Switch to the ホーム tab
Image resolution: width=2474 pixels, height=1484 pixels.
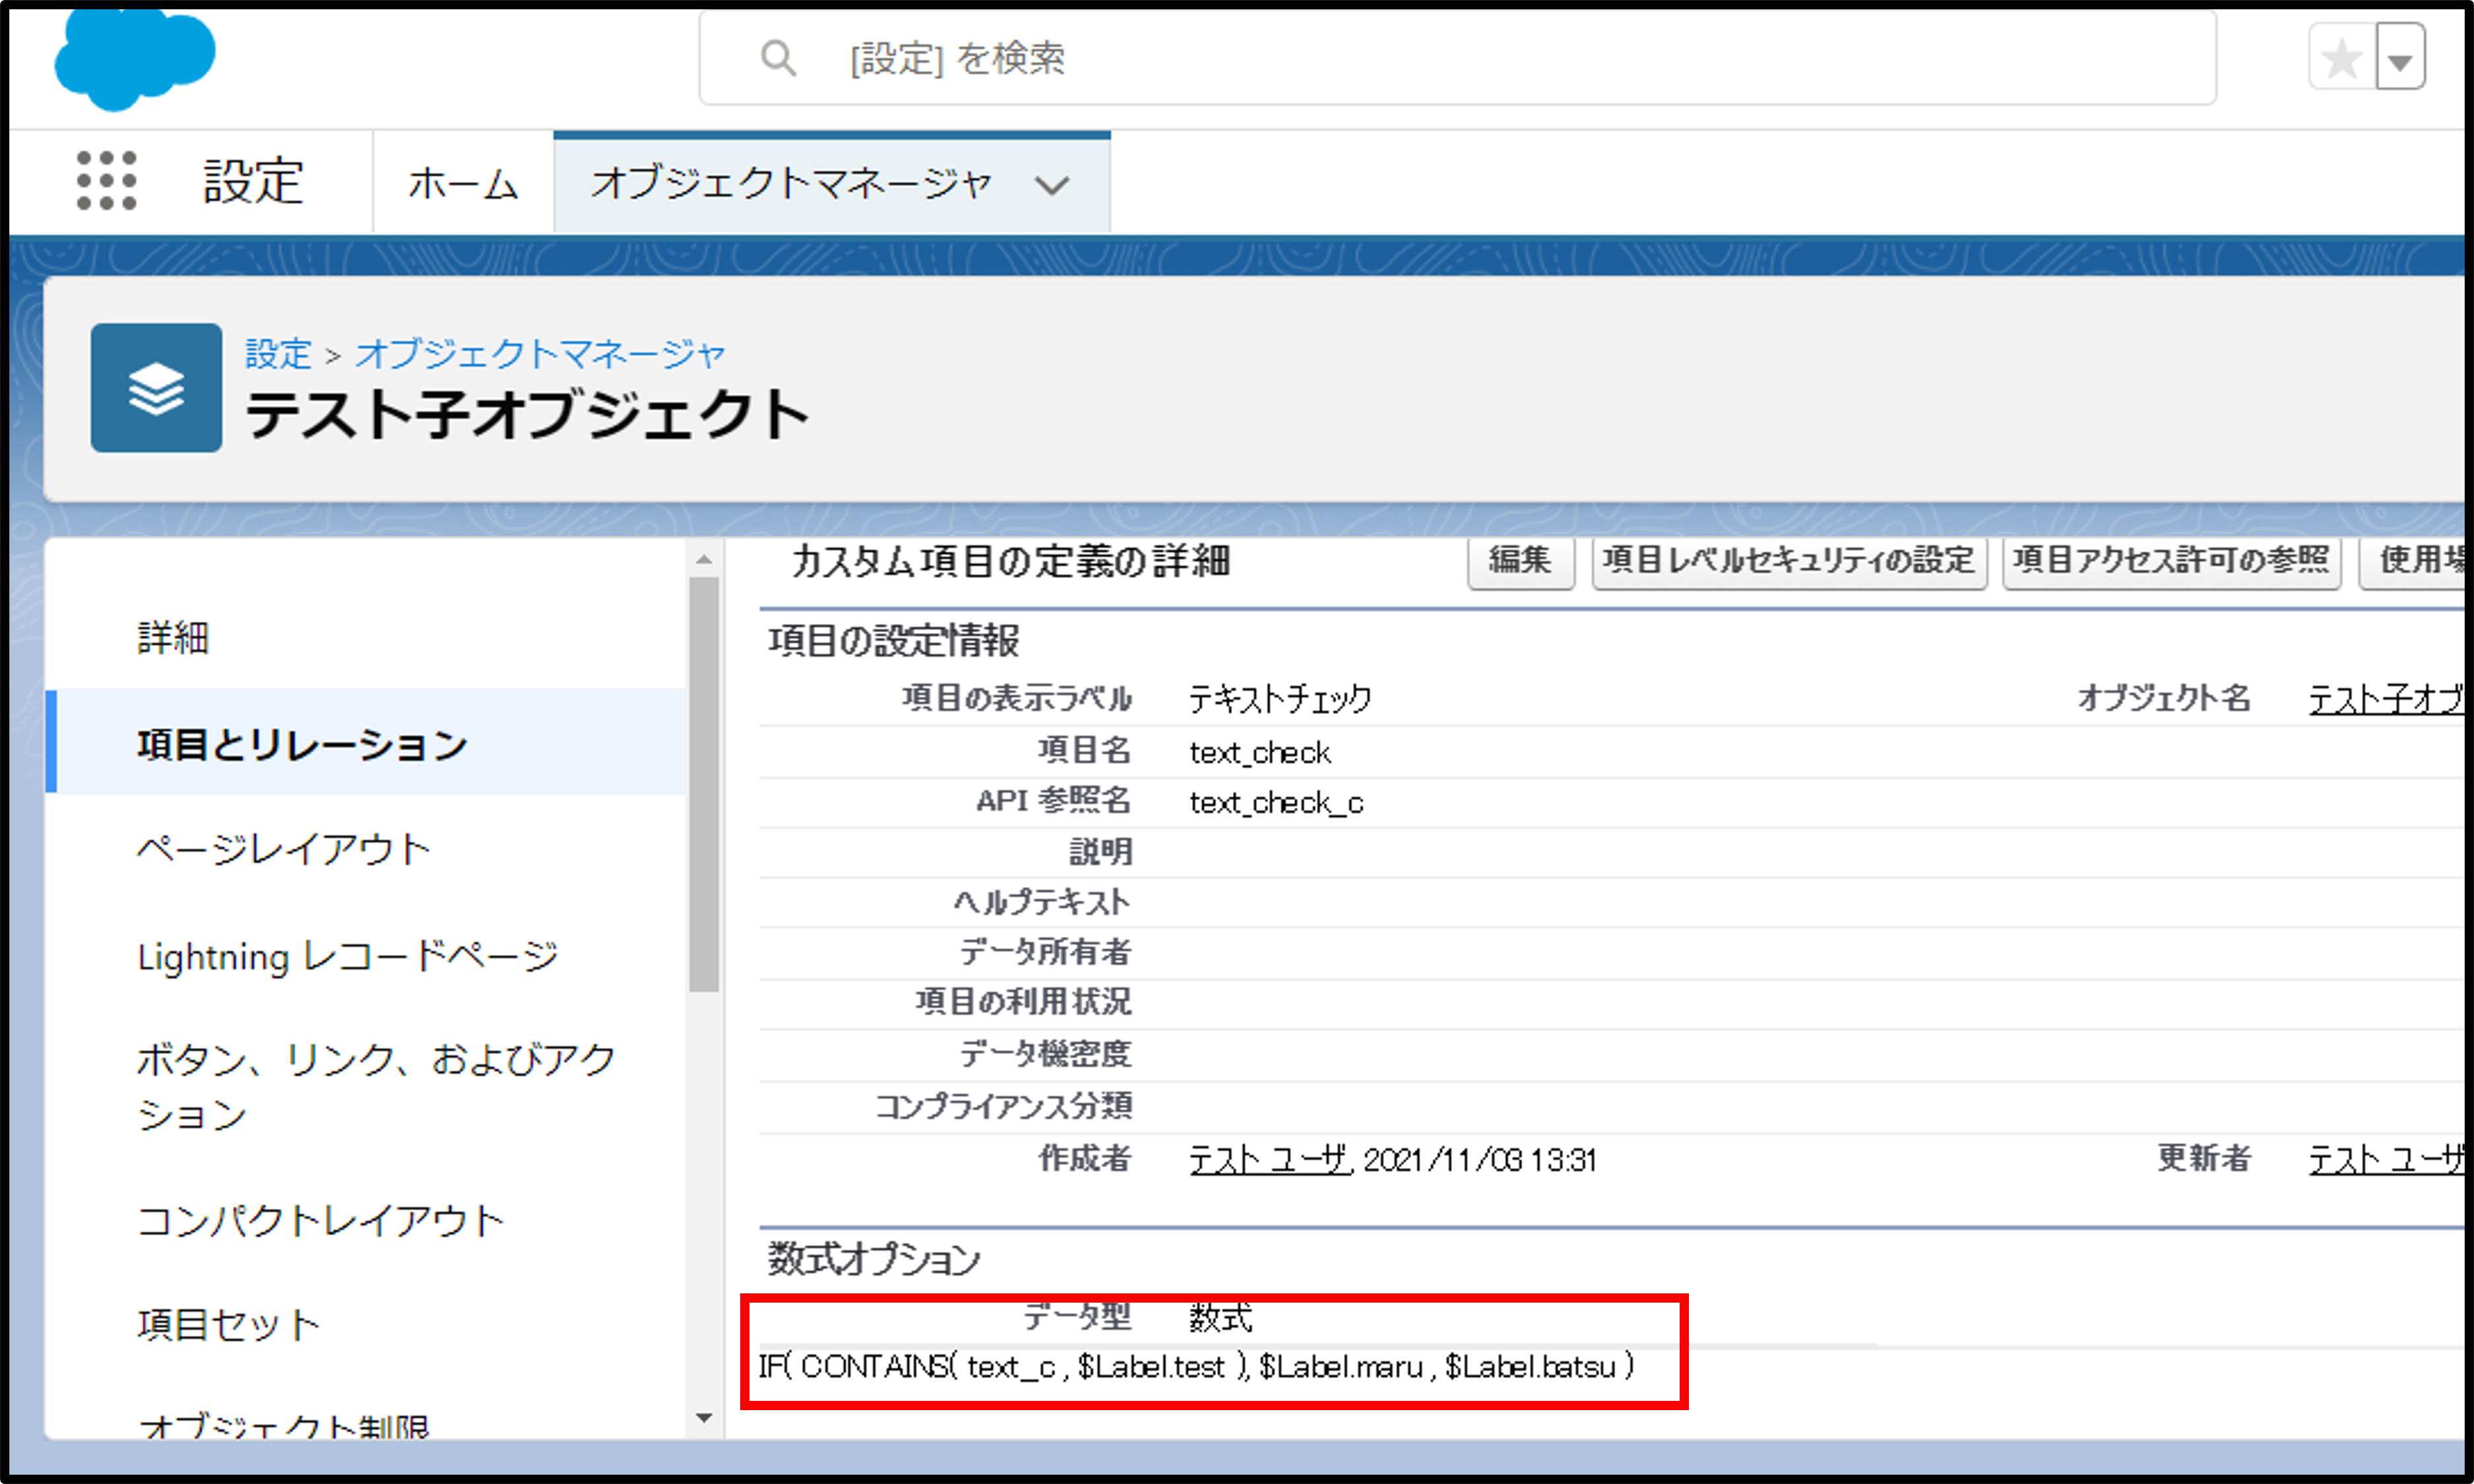(x=463, y=184)
